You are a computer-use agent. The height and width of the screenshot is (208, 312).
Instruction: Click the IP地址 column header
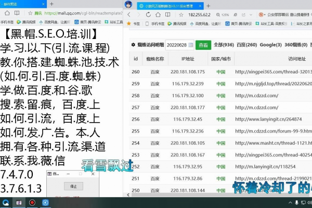tap(188, 59)
